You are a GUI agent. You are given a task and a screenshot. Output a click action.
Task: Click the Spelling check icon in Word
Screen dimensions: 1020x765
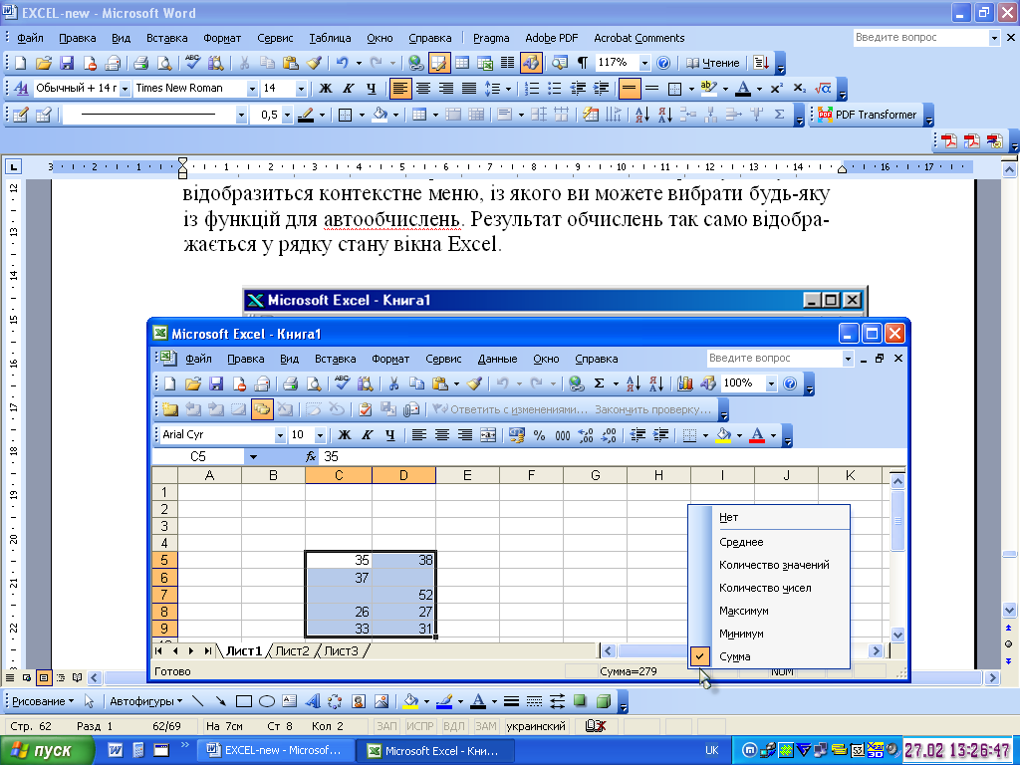[x=192, y=63]
